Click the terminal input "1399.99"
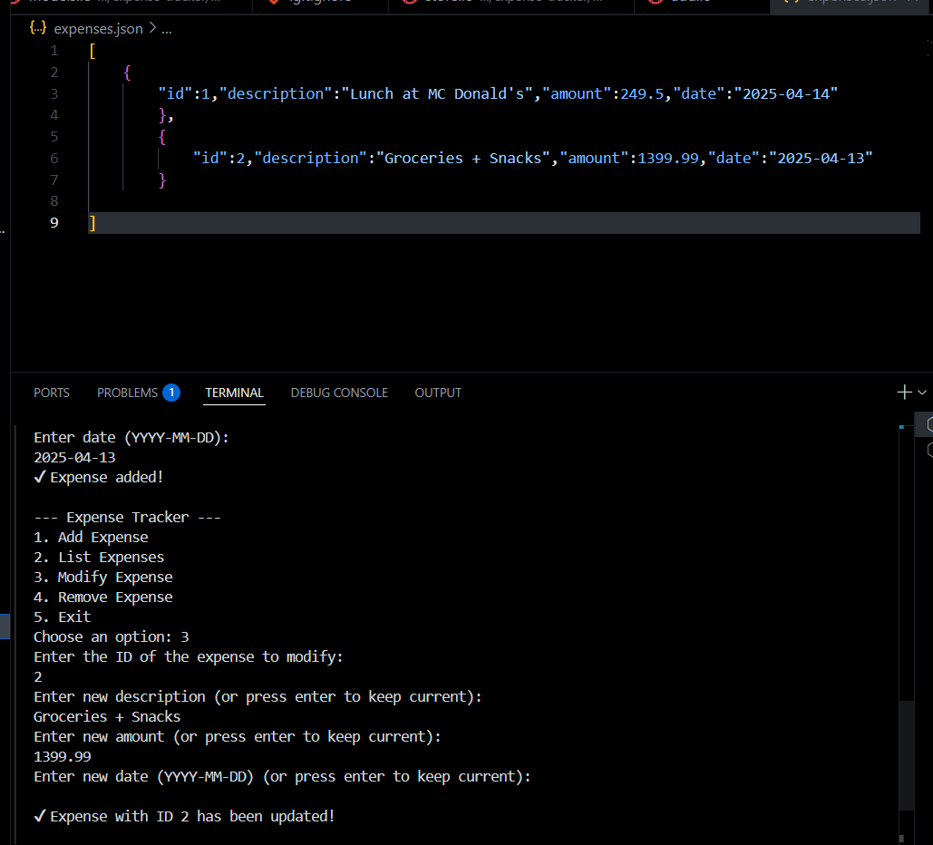The width and height of the screenshot is (933, 845). (x=62, y=756)
